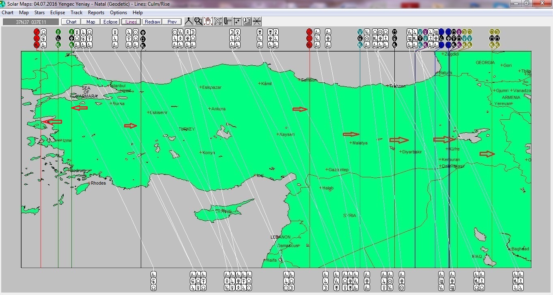Select the dividers measuring tool icon
Viewport: 553px width, 295px height.
click(189, 22)
